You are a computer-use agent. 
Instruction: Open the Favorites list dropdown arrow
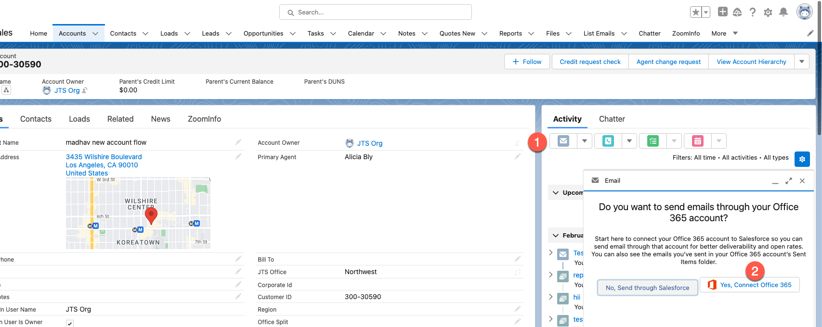(x=706, y=12)
